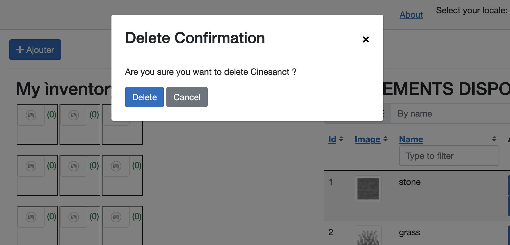Confirm deletion with the Delete button
The image size is (510, 245).
click(144, 97)
